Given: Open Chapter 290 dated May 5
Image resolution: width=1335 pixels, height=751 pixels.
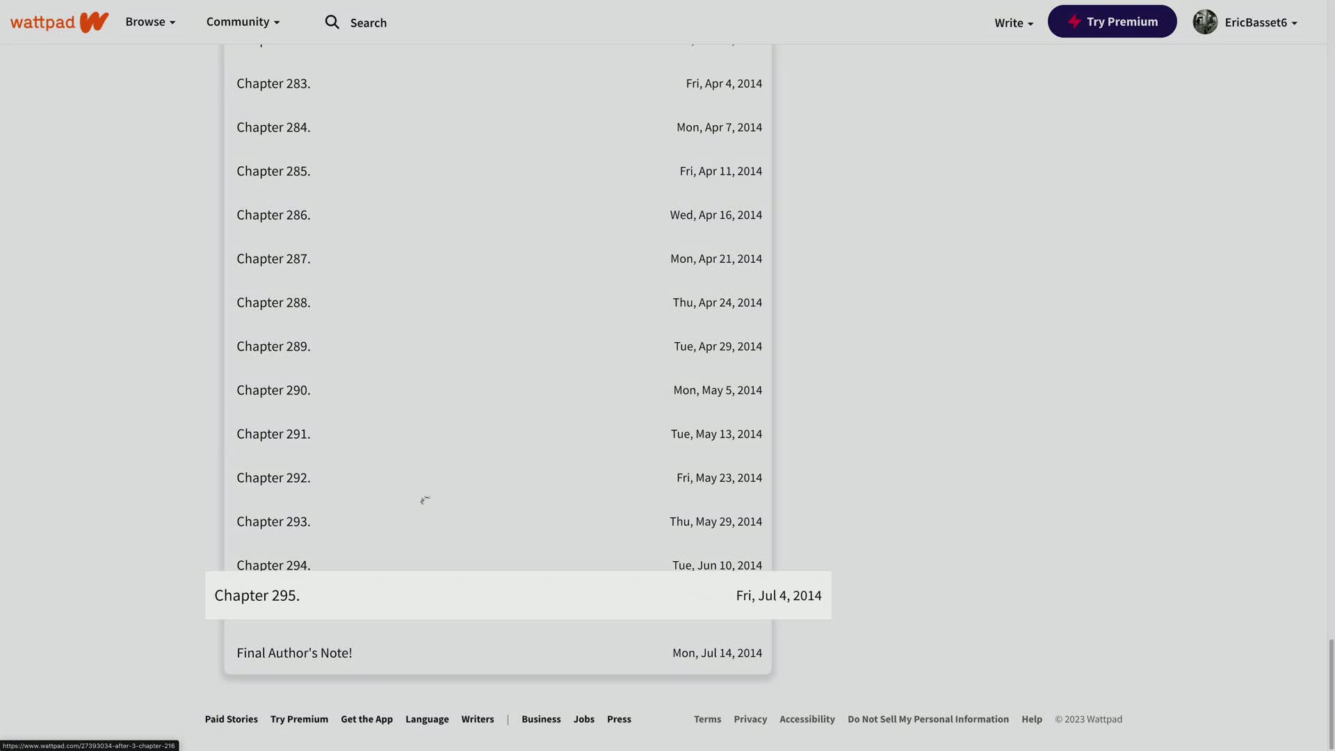Looking at the screenshot, I should (273, 390).
